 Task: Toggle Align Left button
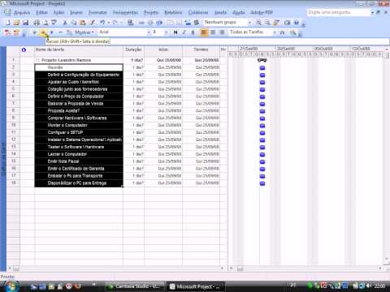[204, 32]
